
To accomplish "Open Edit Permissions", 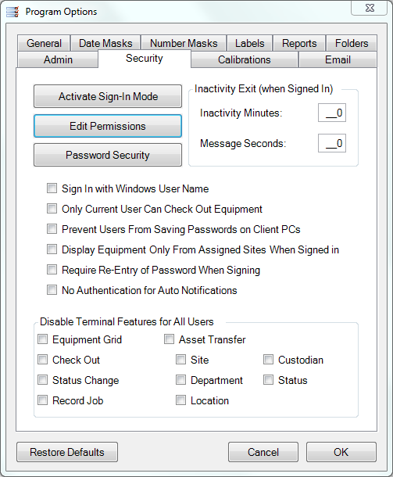I will pos(108,126).
